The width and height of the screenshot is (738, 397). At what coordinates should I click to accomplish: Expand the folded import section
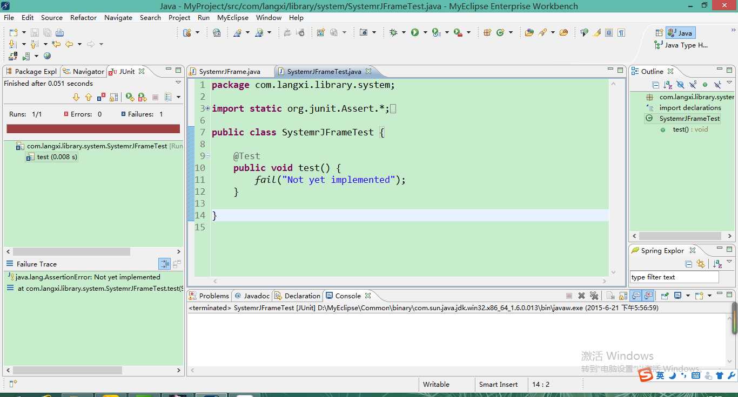click(x=207, y=108)
